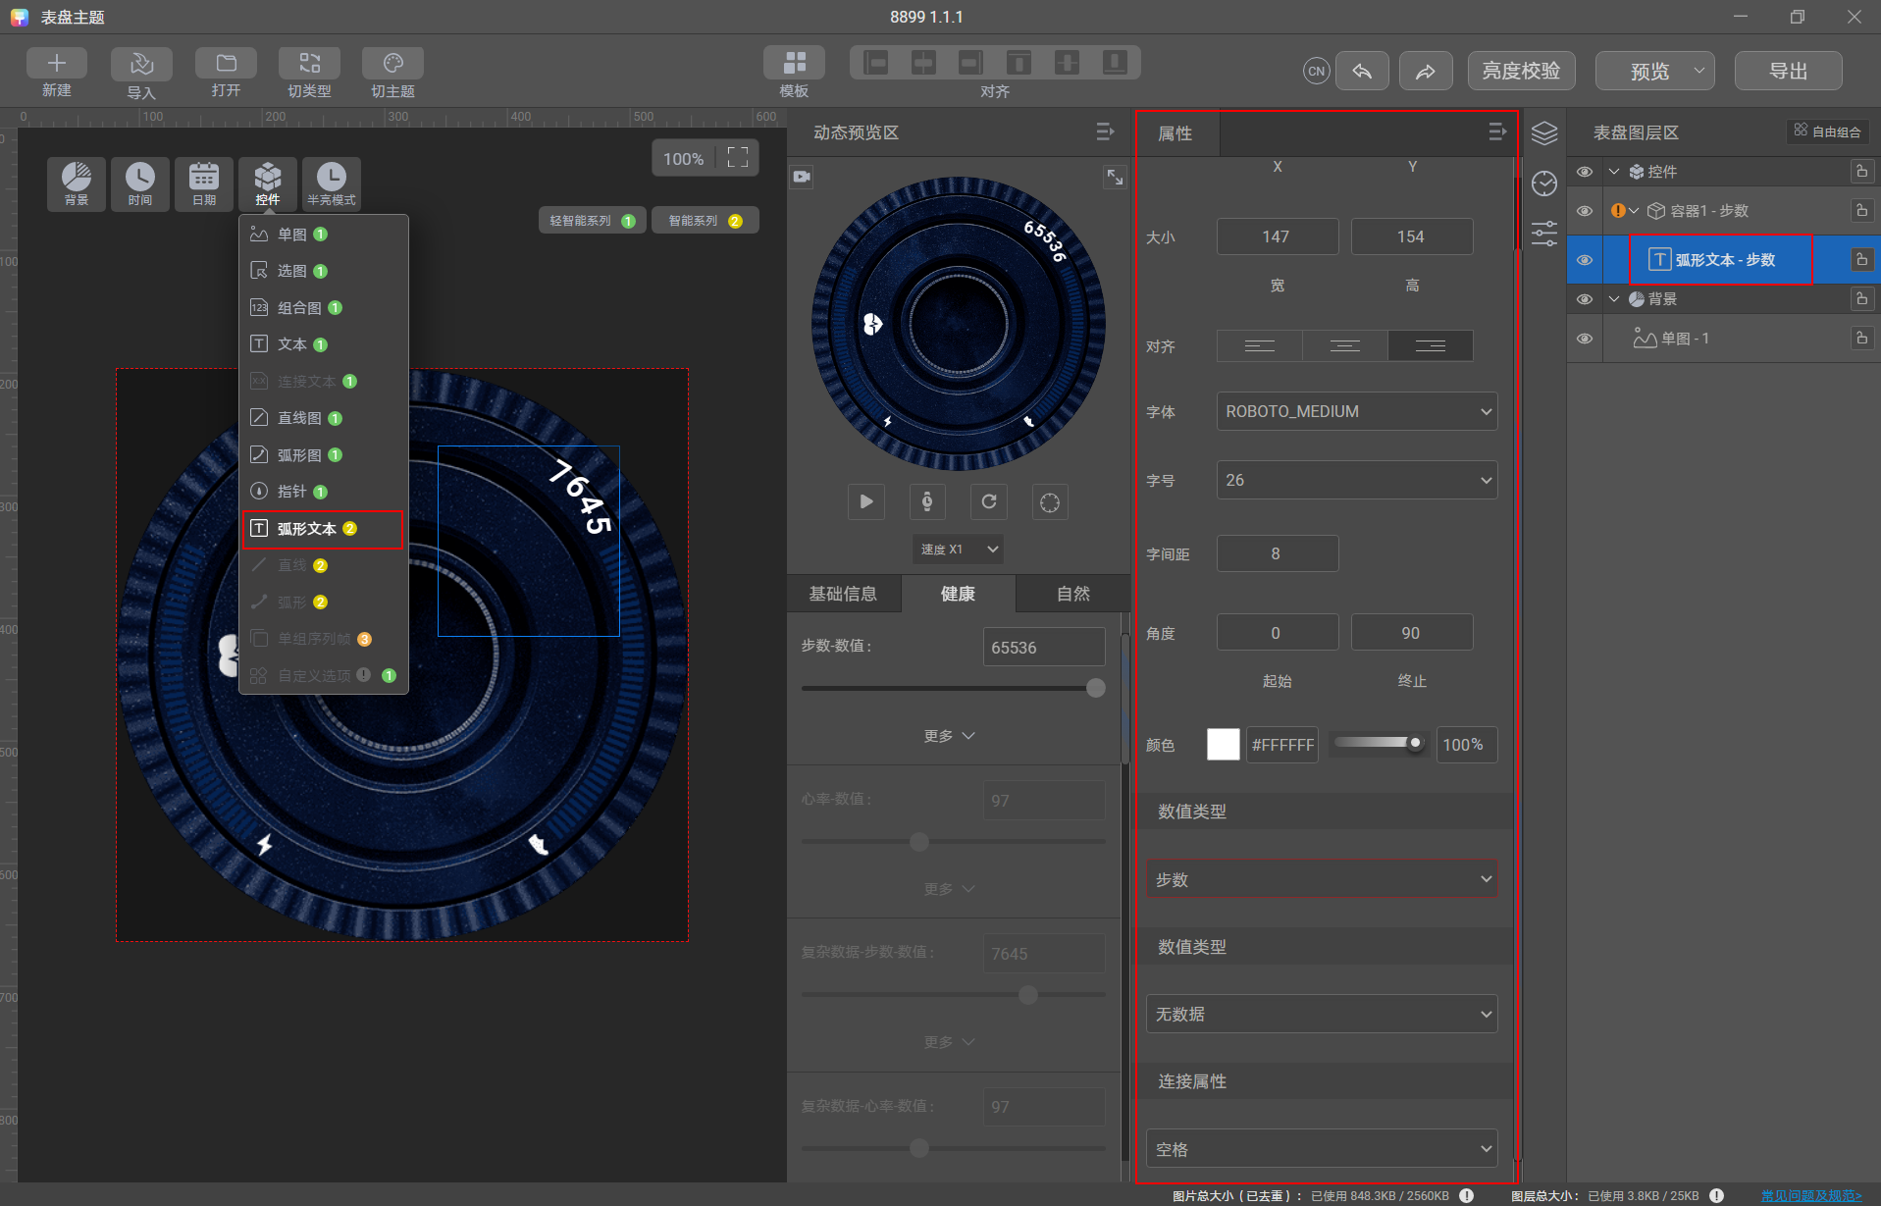Screen dimensions: 1881x1206
Task: Choose 指针 from the control menu
Action: coord(292,492)
